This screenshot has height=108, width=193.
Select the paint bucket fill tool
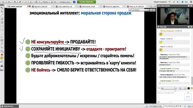[x=2, y=51]
